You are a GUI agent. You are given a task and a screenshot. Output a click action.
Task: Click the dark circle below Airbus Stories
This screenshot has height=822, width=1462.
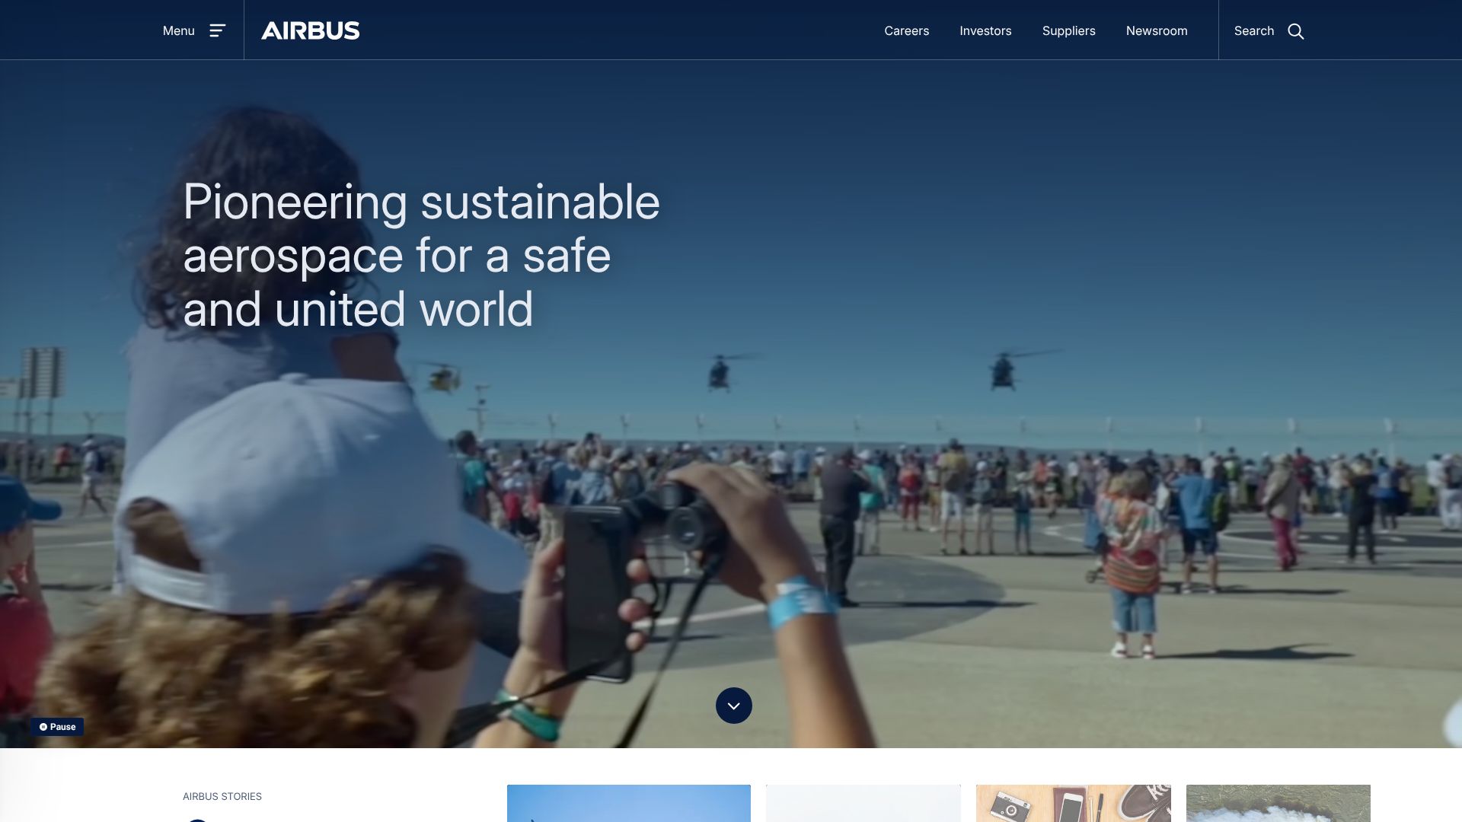click(197, 820)
